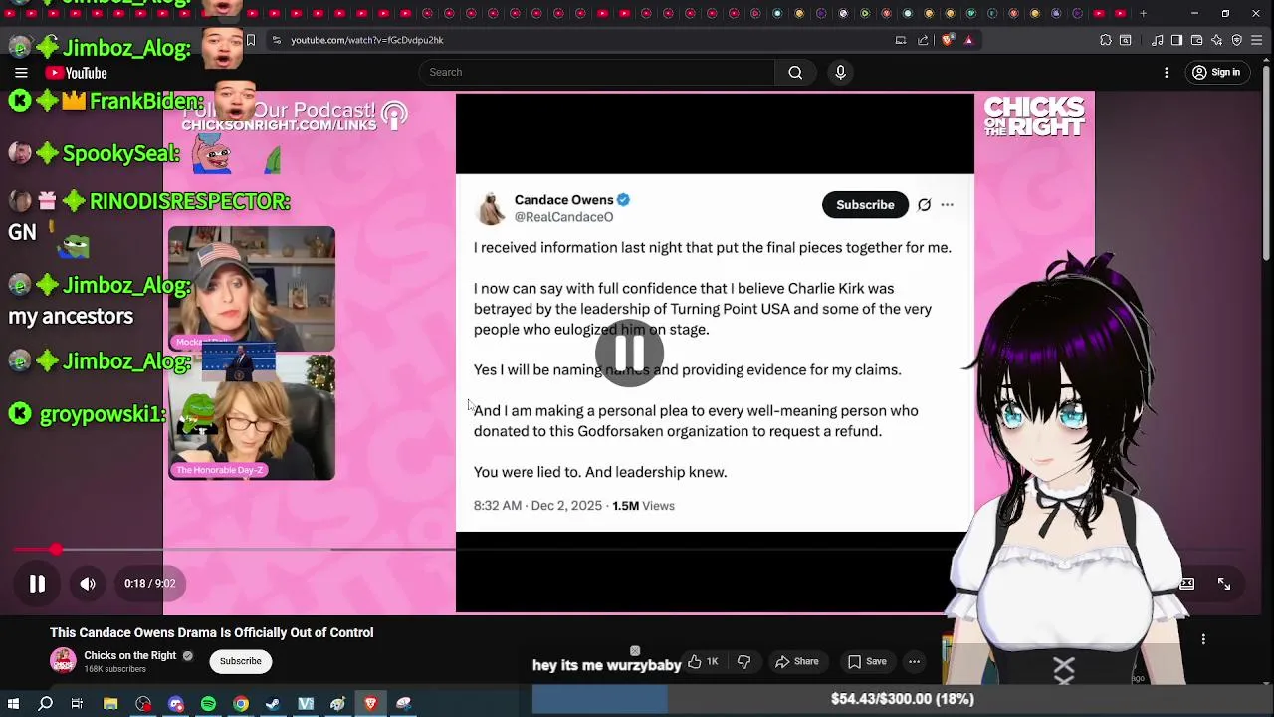Switch to the last red YouTube tab
Viewport: 1274px width, 717px height.
point(1121,14)
